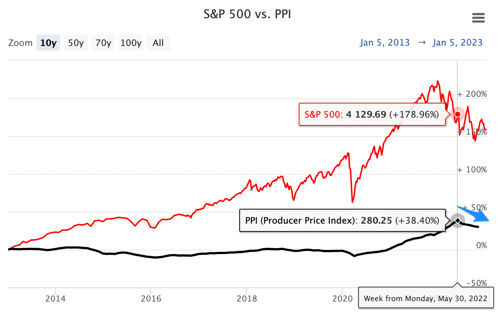Edit the start date Jan 5, 2013
Screen dimensions: 503x316
pos(384,43)
